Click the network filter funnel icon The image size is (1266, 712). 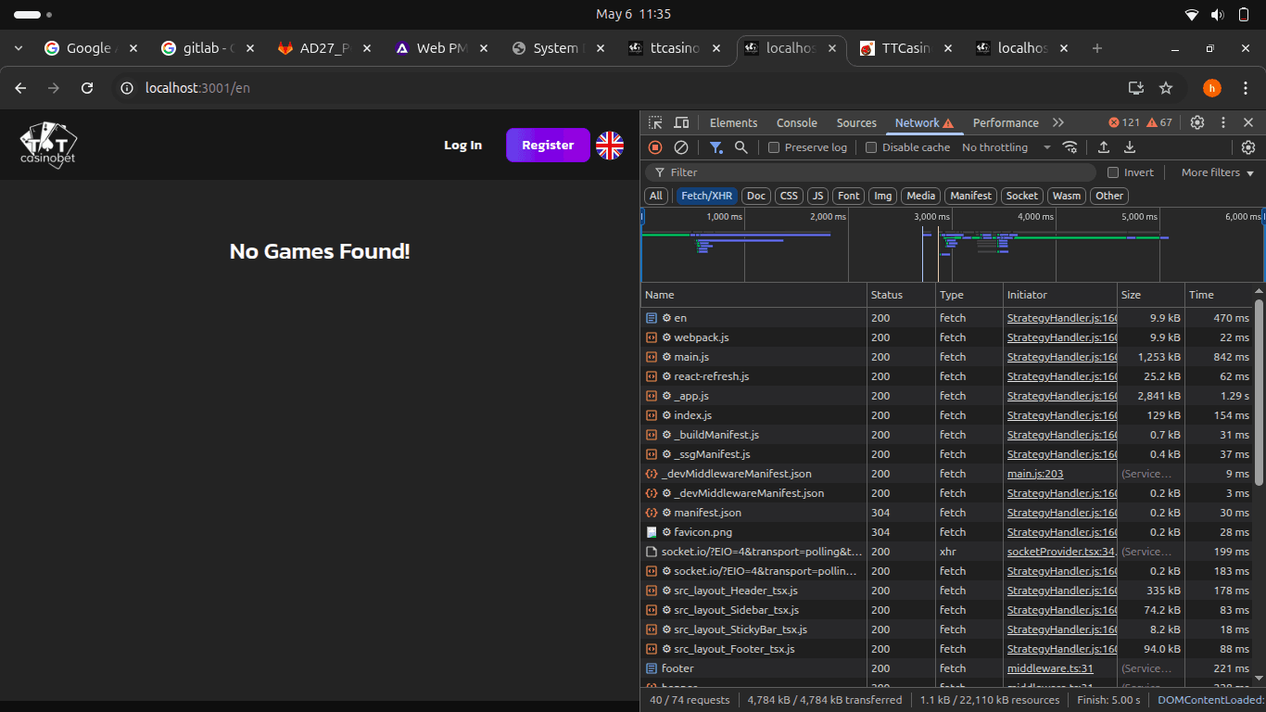coord(715,147)
